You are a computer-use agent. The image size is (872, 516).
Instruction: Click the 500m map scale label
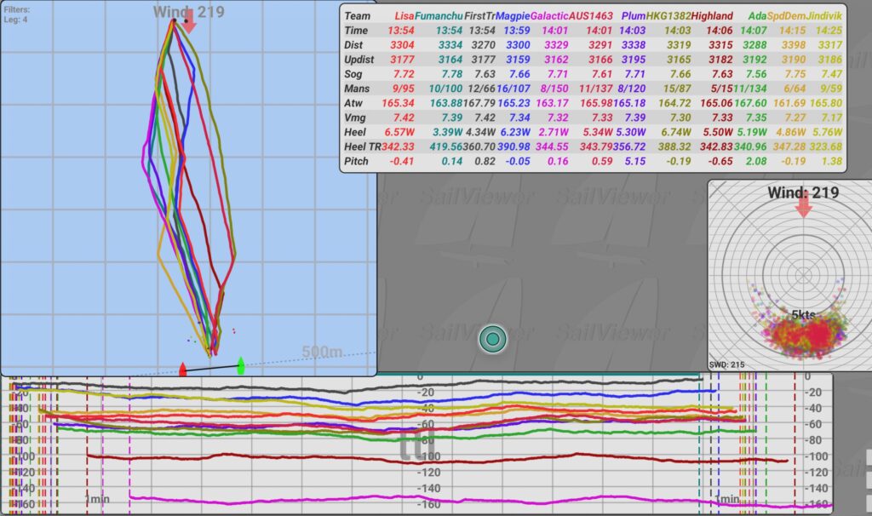(x=323, y=352)
